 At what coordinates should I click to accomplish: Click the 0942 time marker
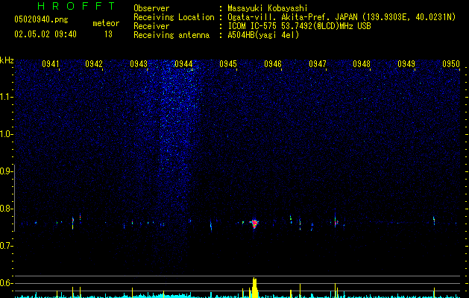point(94,64)
